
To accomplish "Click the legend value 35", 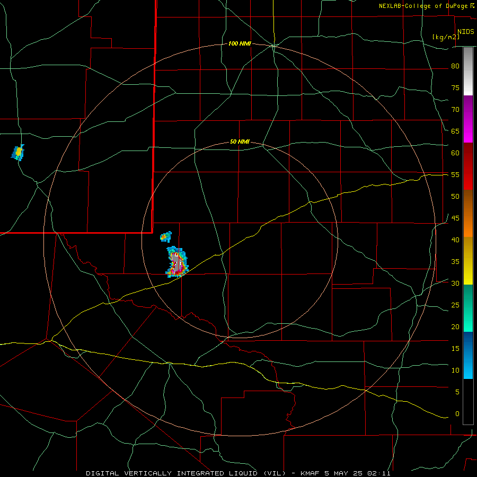I will tap(455, 262).
